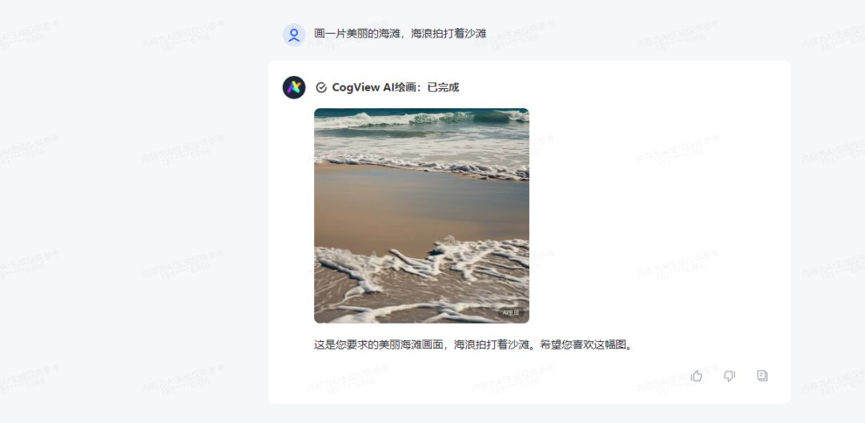Click the colorful assistant logo avatar
The height and width of the screenshot is (423, 865).
click(294, 87)
